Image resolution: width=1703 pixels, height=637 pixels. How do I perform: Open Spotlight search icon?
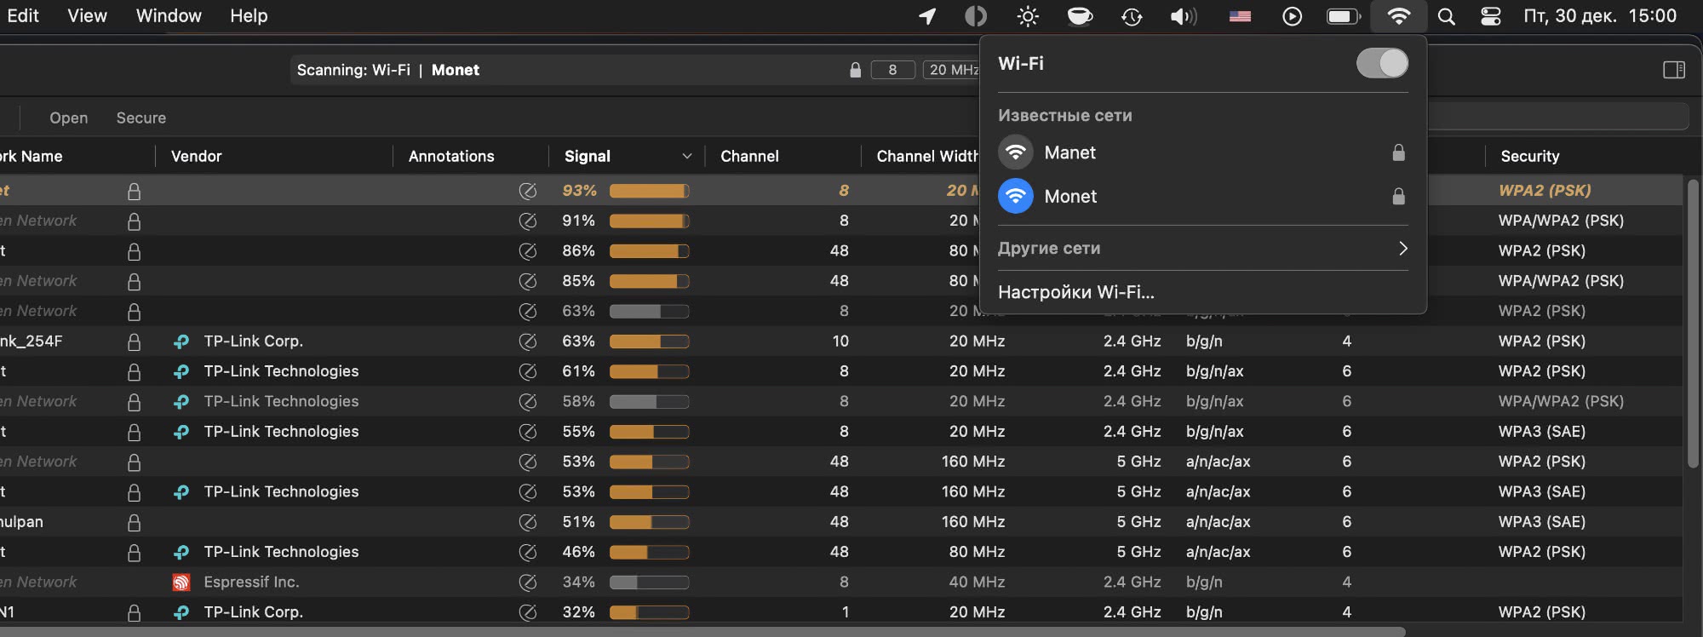1446,16
